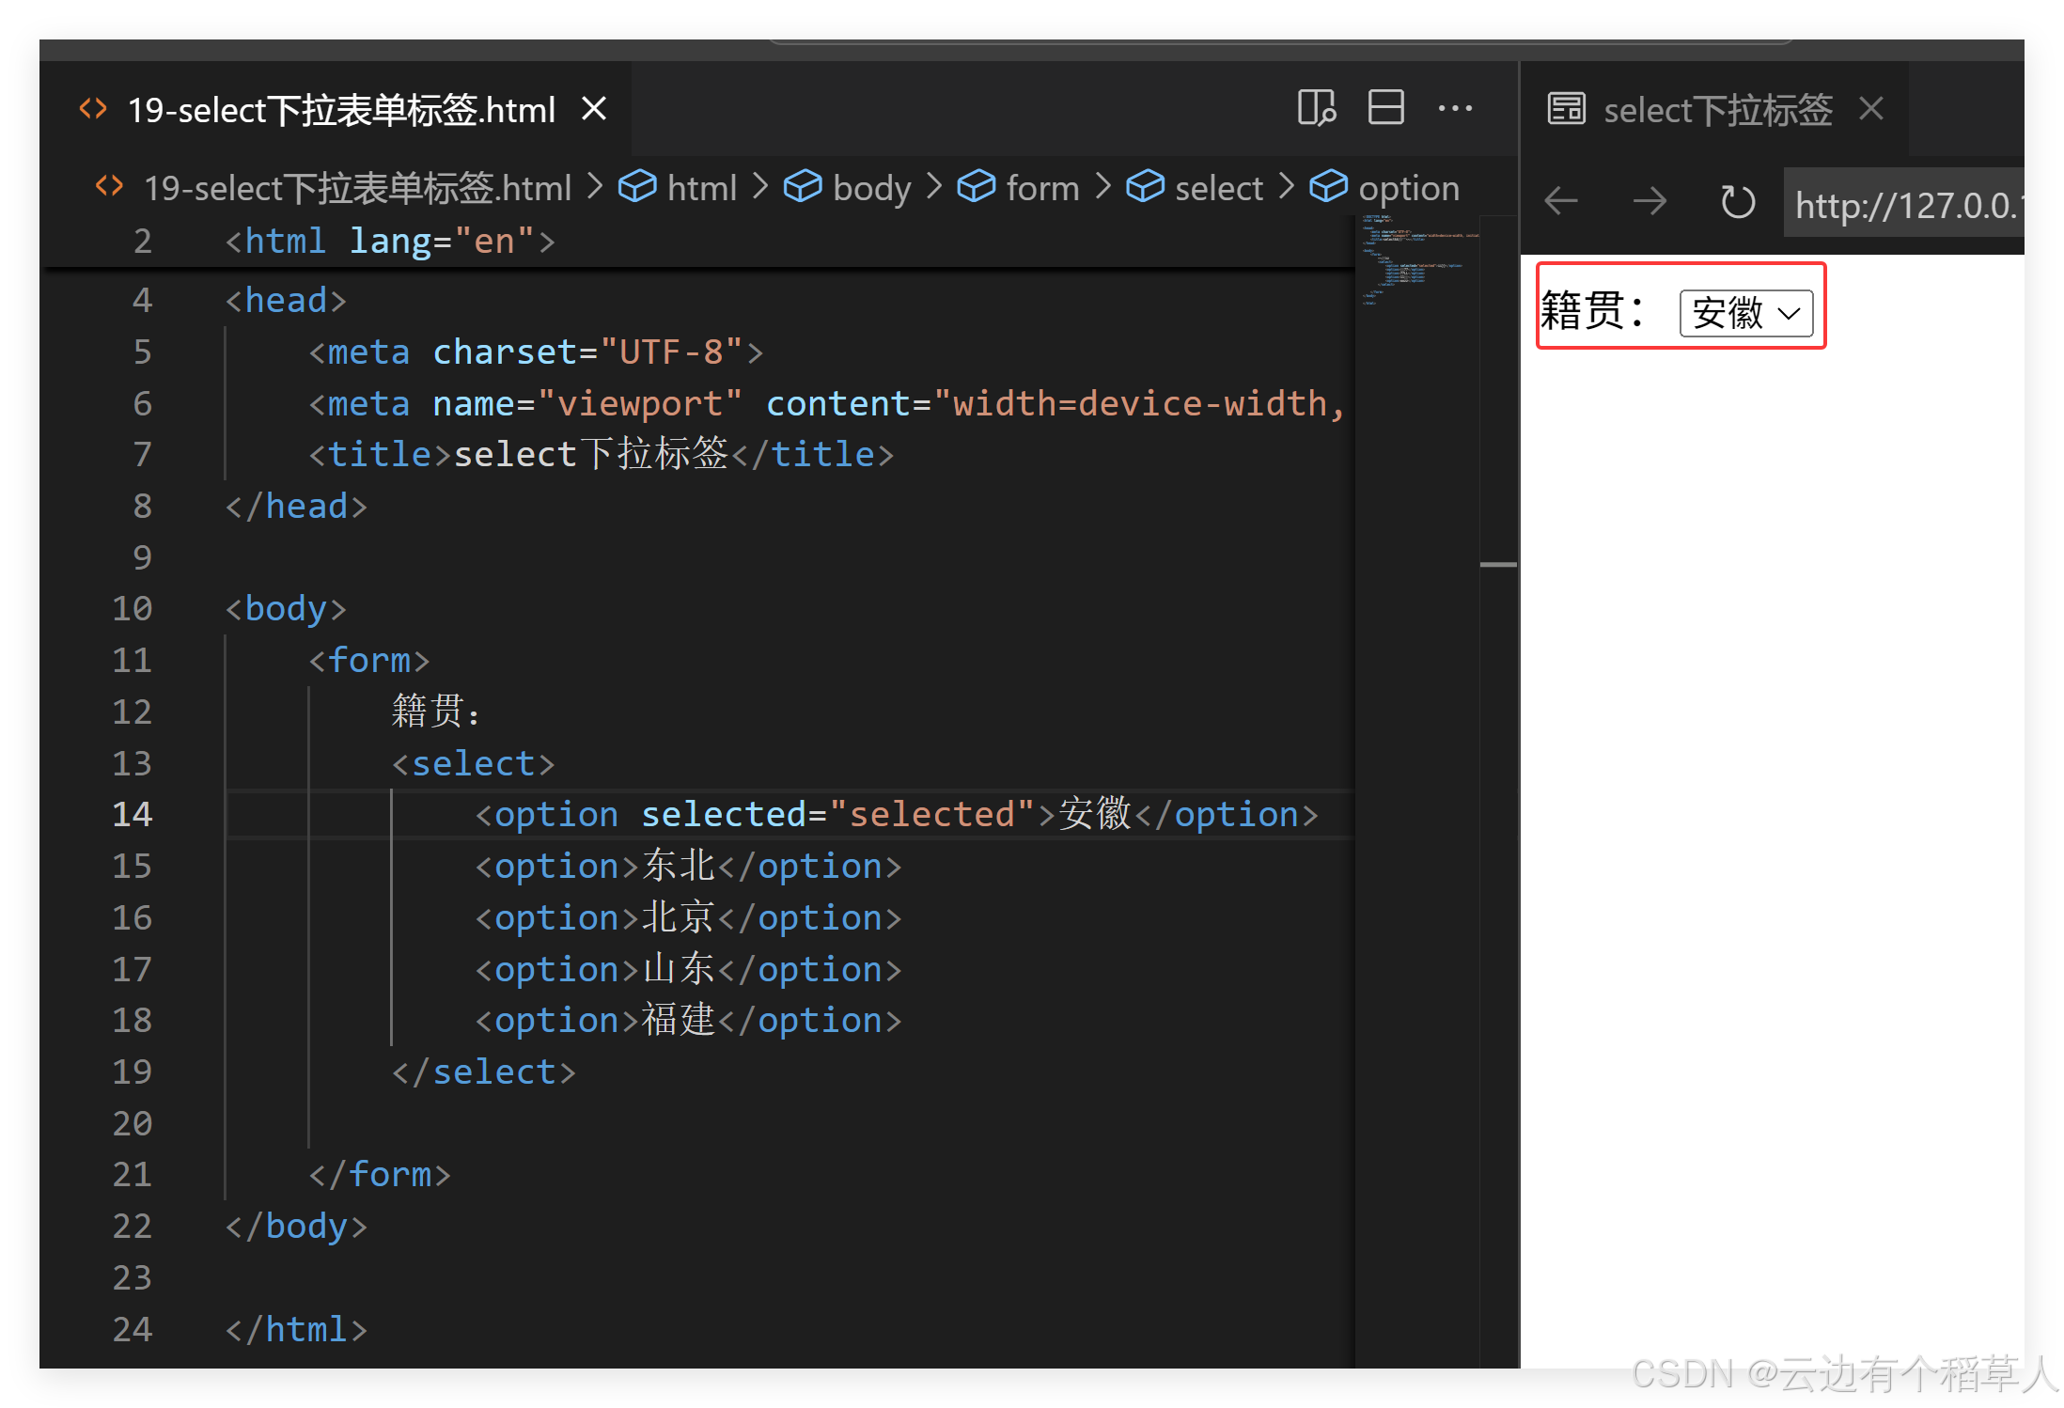Click the html cube icon in breadcrumbs
The height and width of the screenshot is (1408, 2064).
[638, 186]
